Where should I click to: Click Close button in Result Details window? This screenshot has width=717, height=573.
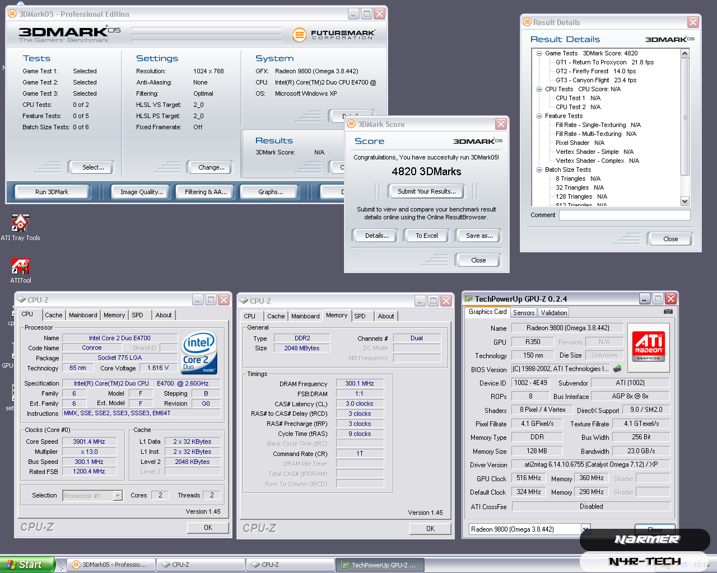(x=671, y=239)
